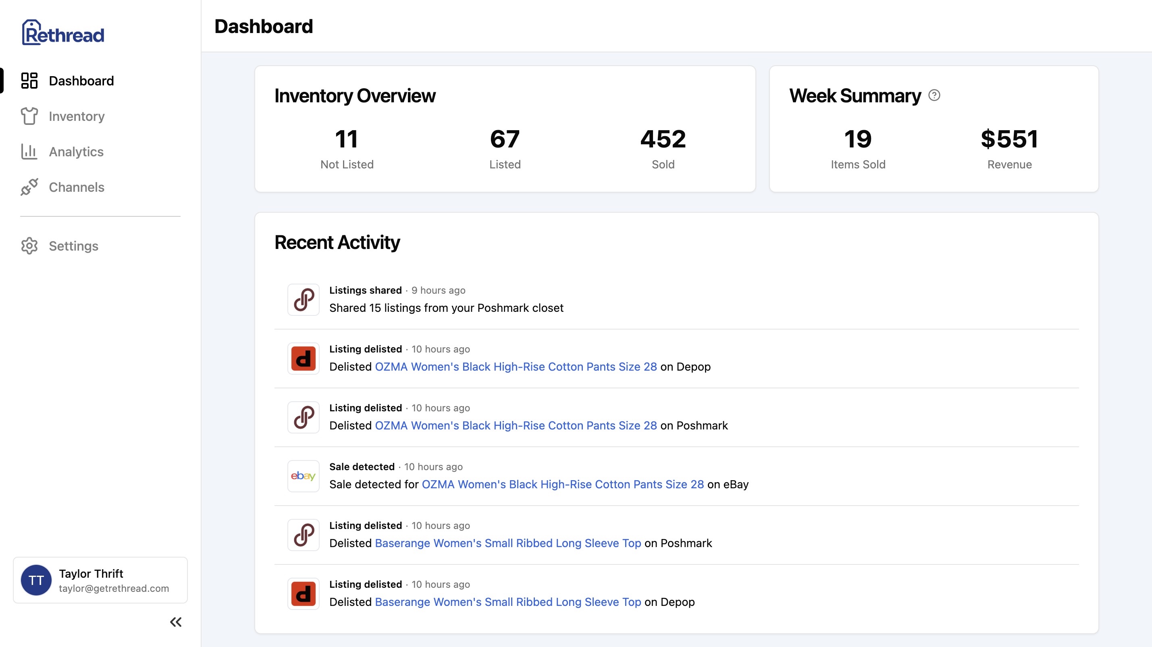Open the OZMA pants link in eBay sale entry
1152x647 pixels.
point(563,484)
